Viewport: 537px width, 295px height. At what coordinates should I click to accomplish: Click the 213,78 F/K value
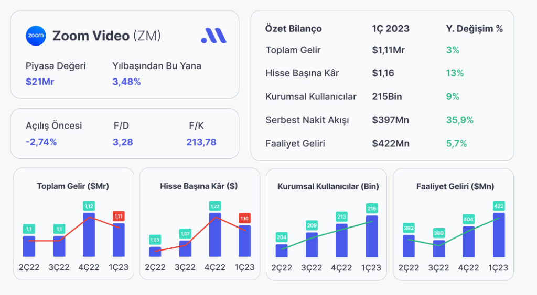pos(201,142)
